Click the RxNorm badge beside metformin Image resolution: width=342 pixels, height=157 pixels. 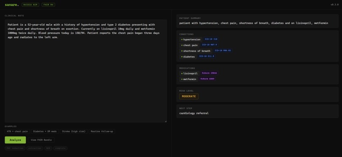(207, 79)
